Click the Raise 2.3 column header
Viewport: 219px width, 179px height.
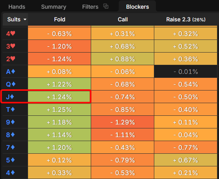tap(186, 19)
